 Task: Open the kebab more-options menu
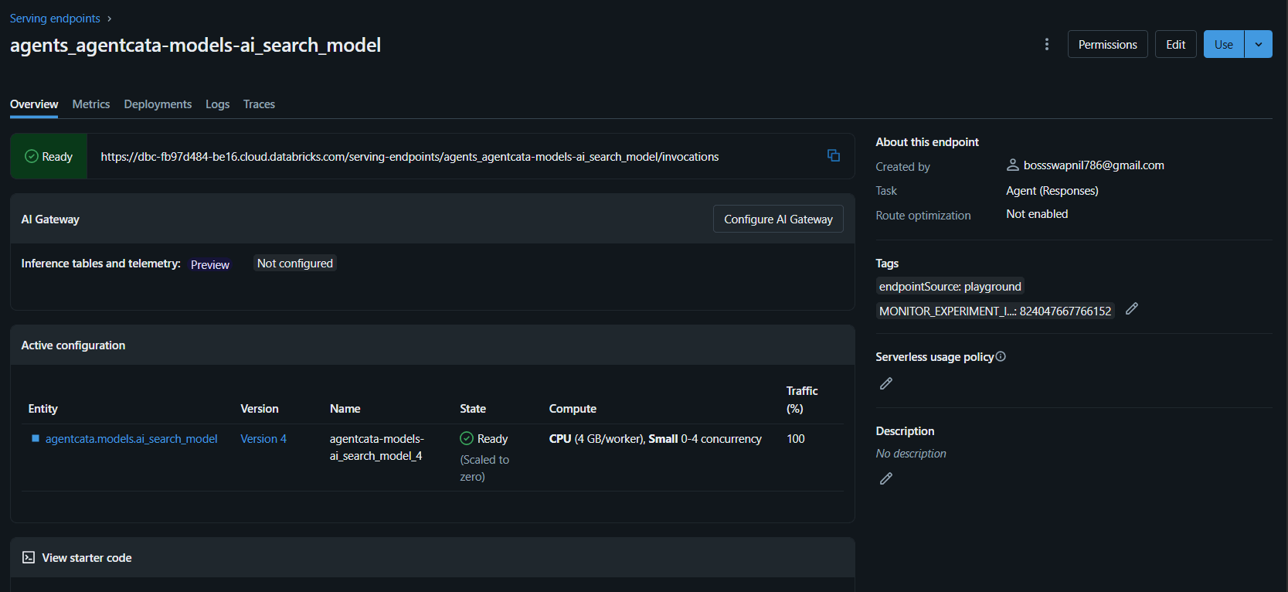pyautogui.click(x=1047, y=44)
